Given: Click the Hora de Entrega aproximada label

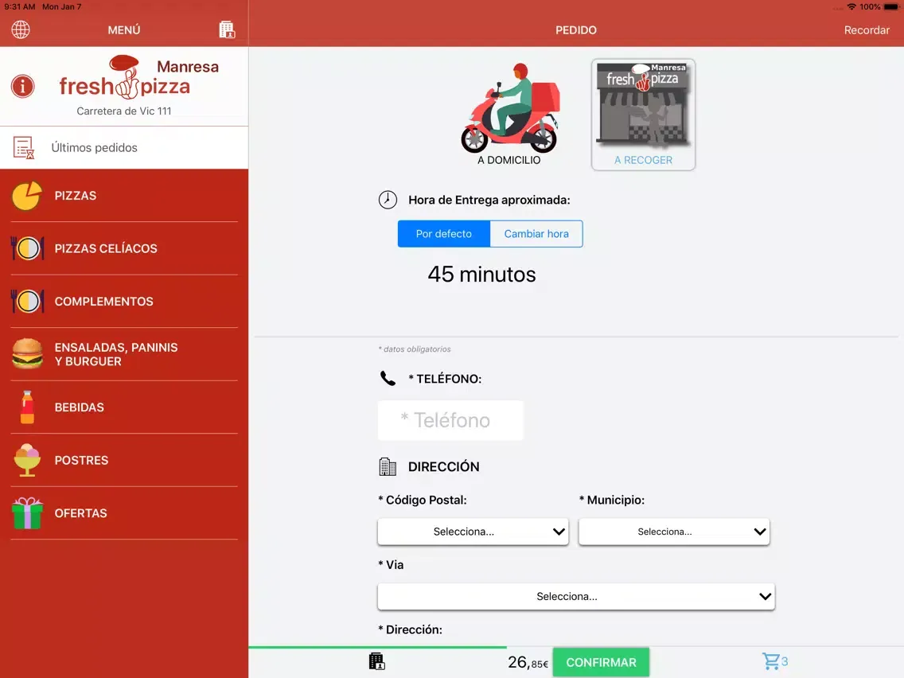Looking at the screenshot, I should [x=489, y=200].
